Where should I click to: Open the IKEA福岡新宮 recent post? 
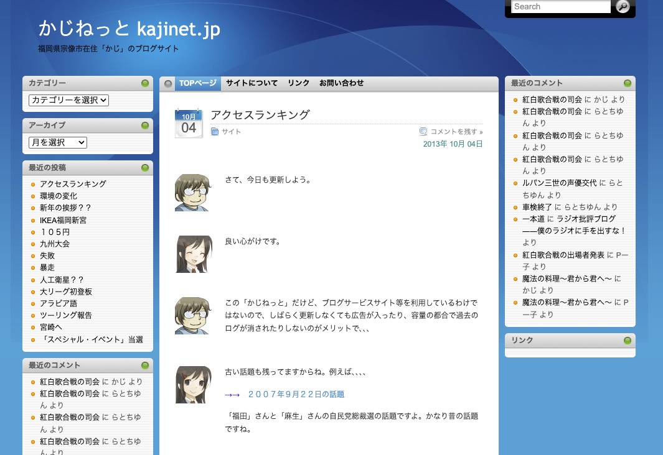coord(63,220)
